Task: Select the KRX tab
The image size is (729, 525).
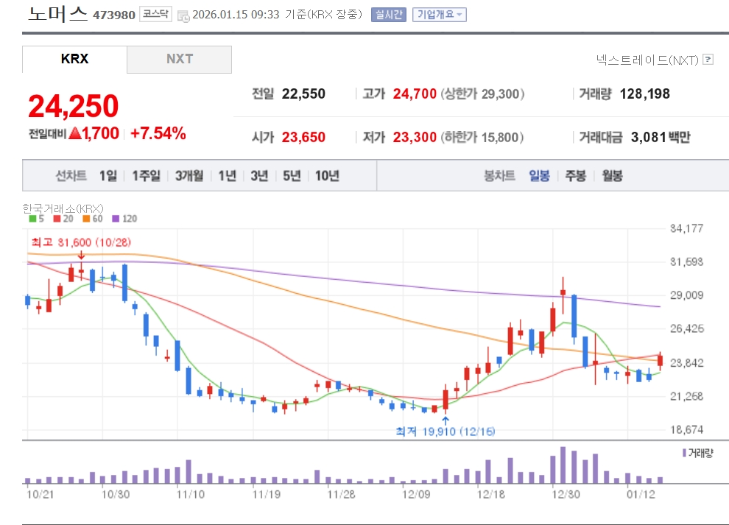Action: (74, 59)
